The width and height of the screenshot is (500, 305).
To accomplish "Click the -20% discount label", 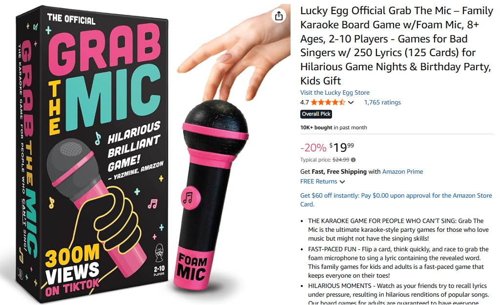I will [313, 147].
